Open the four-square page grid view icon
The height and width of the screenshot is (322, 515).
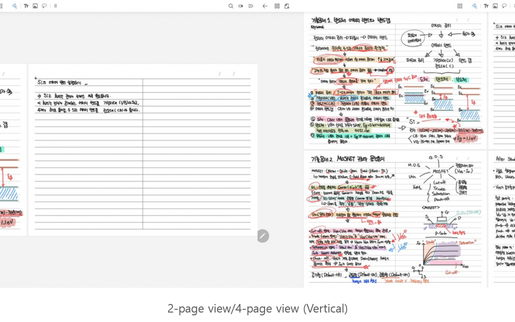click(x=277, y=6)
